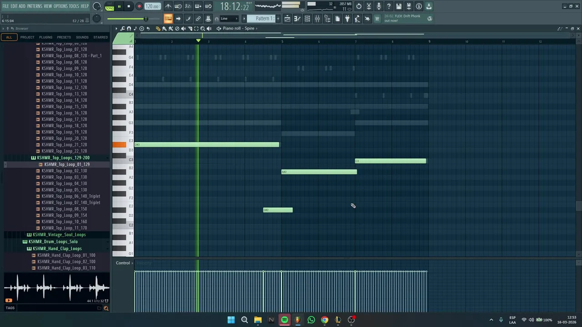The width and height of the screenshot is (582, 327).
Task: Click the globe icon in news panel
Action: tap(430, 19)
